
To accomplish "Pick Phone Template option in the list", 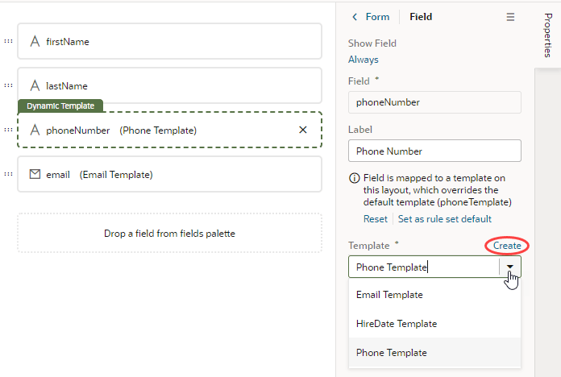I will [392, 353].
